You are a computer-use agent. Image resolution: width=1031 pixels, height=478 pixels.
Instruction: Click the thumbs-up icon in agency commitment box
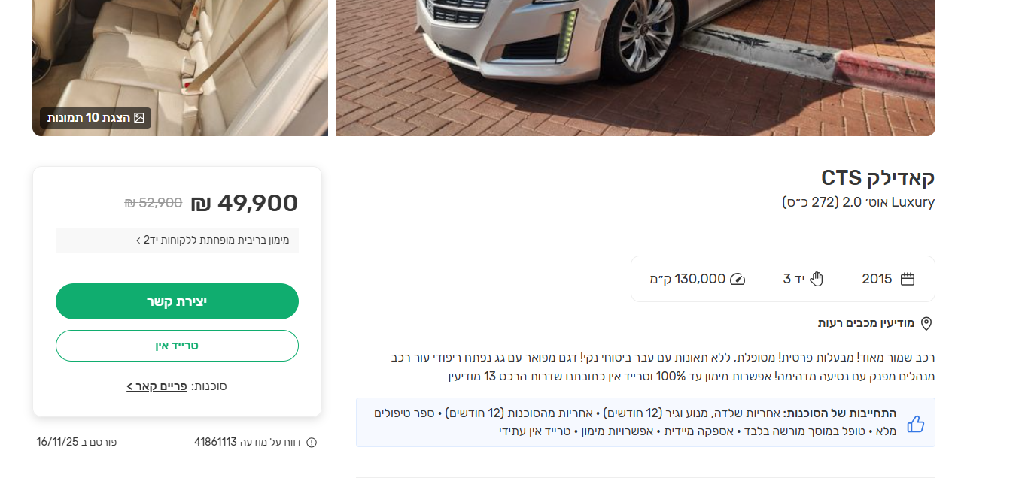pos(915,423)
